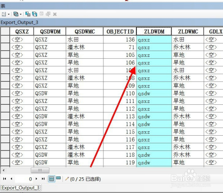Click the horizontal scrollbar left arrow

tap(4, 170)
